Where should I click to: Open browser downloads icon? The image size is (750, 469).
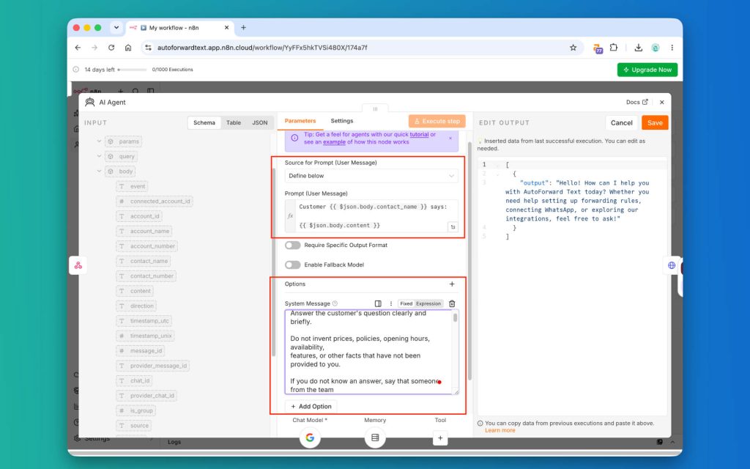pos(638,48)
